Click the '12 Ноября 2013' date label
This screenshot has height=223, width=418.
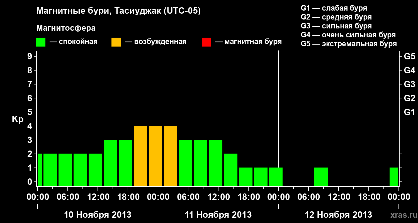(x=338, y=215)
